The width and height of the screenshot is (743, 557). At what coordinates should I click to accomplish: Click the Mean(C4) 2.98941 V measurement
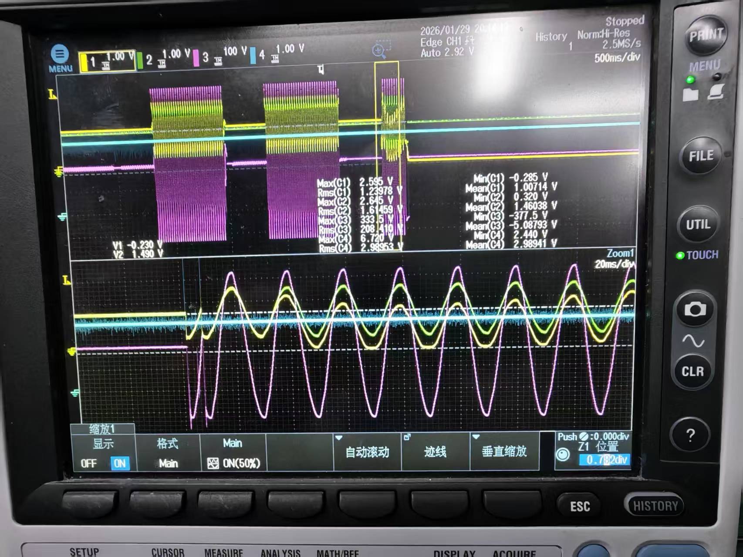[x=511, y=244]
